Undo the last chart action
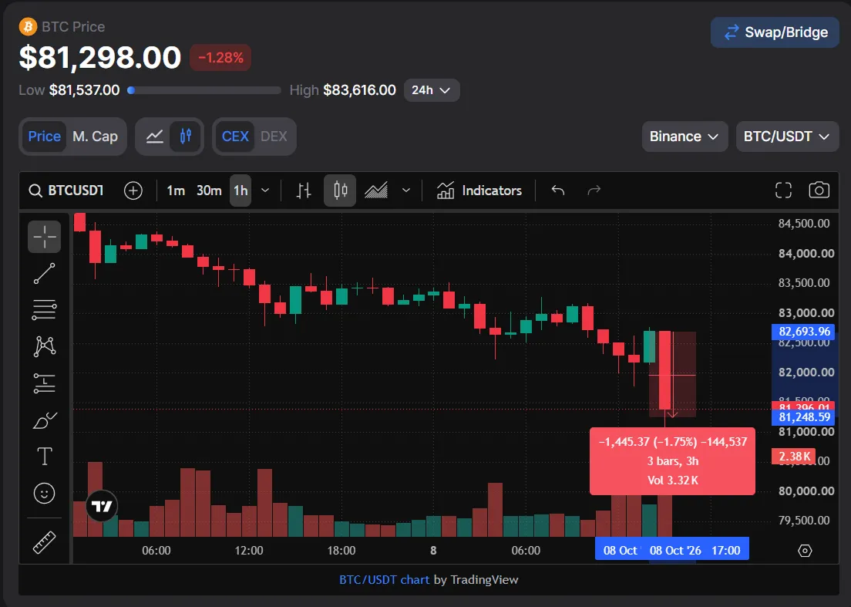Screen dimensions: 851x607 558,191
